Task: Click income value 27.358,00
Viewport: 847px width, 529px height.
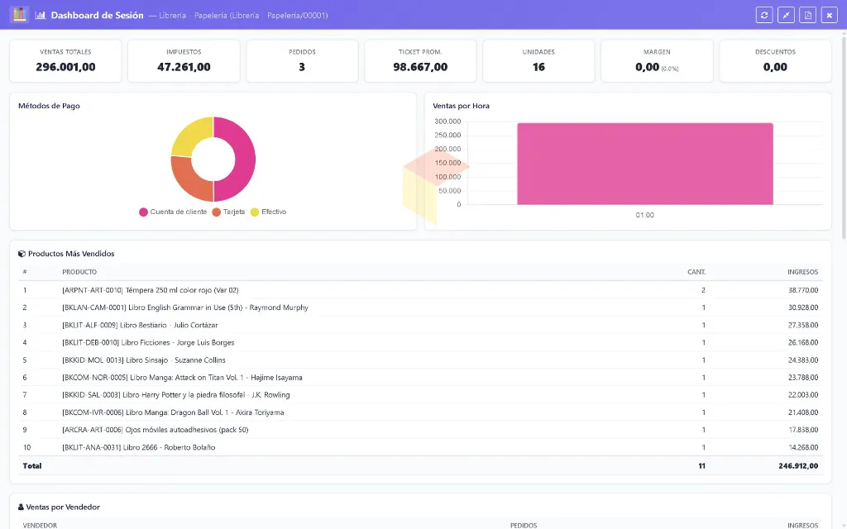Action: click(x=802, y=325)
